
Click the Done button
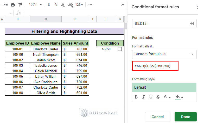pyautogui.click(x=186, y=117)
